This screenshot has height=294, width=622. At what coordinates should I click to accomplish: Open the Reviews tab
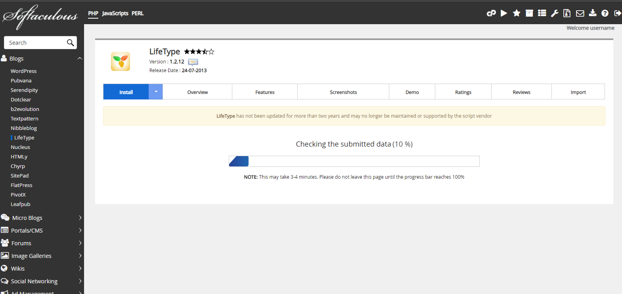(521, 92)
